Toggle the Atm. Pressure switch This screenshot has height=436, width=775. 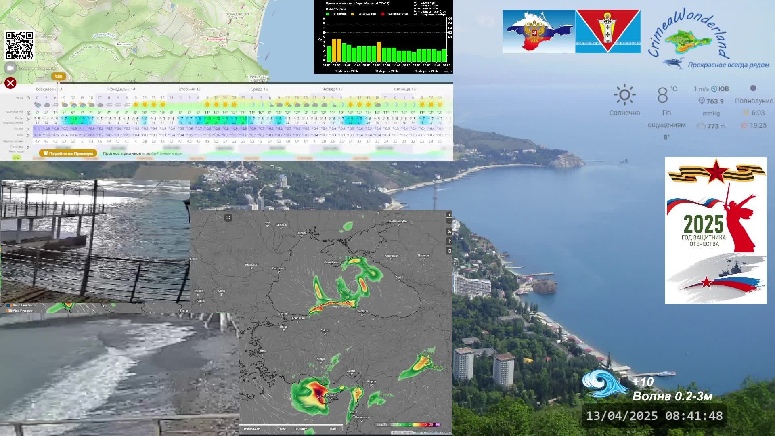tap(9, 311)
